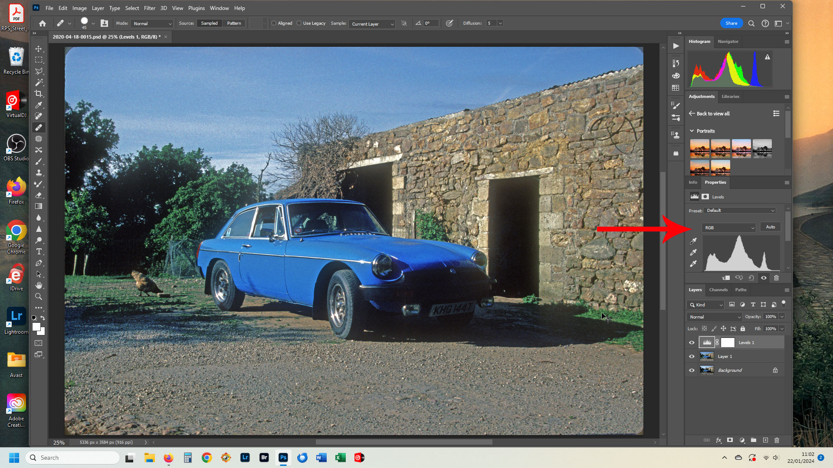This screenshot has width=833, height=468.
Task: Enable the Use Legacy option
Action: 299,23
